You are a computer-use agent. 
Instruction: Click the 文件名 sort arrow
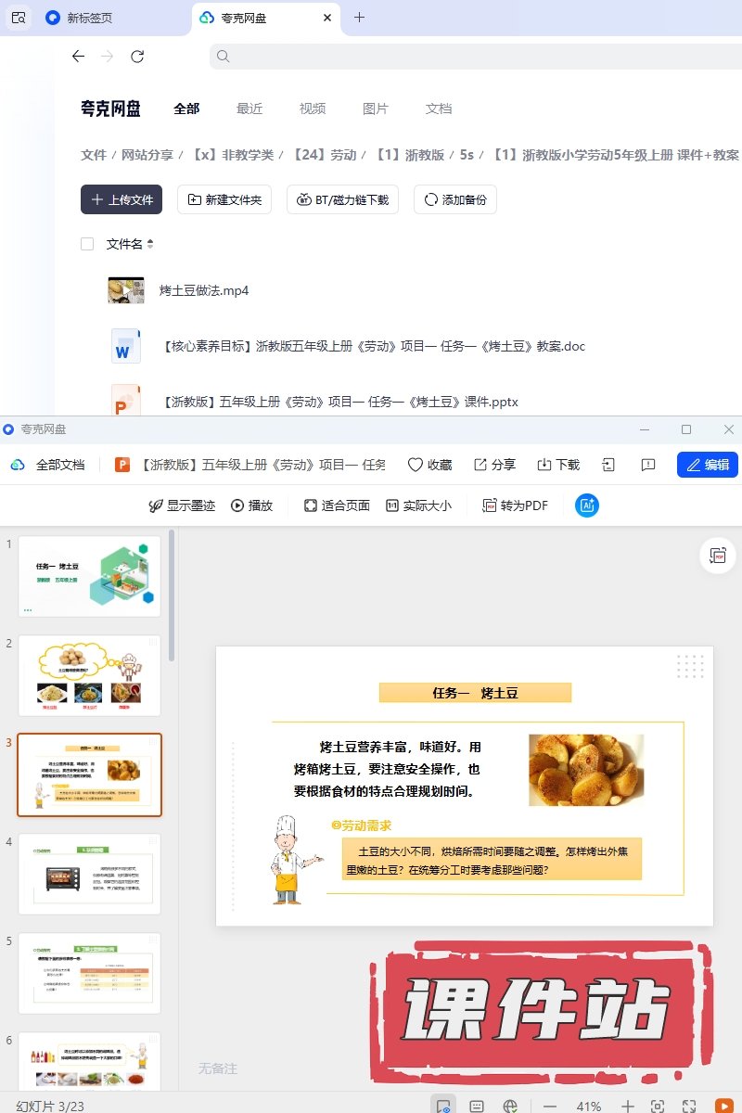coord(150,245)
